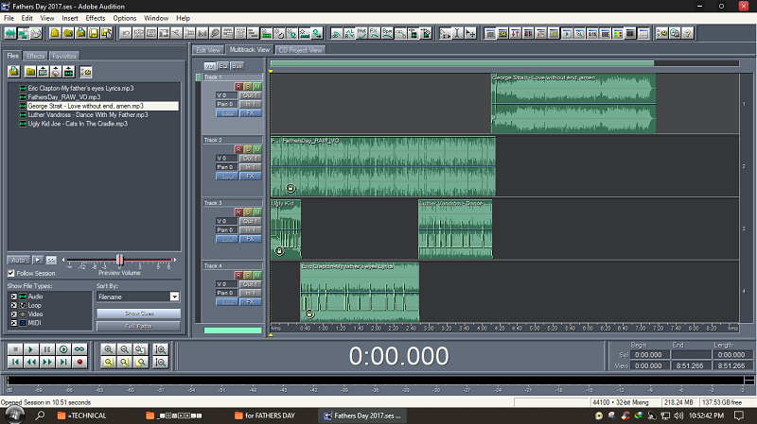The height and width of the screenshot is (424, 757).
Task: Zoom in vertically with the arrow-magnifier icon
Action: pos(160,349)
